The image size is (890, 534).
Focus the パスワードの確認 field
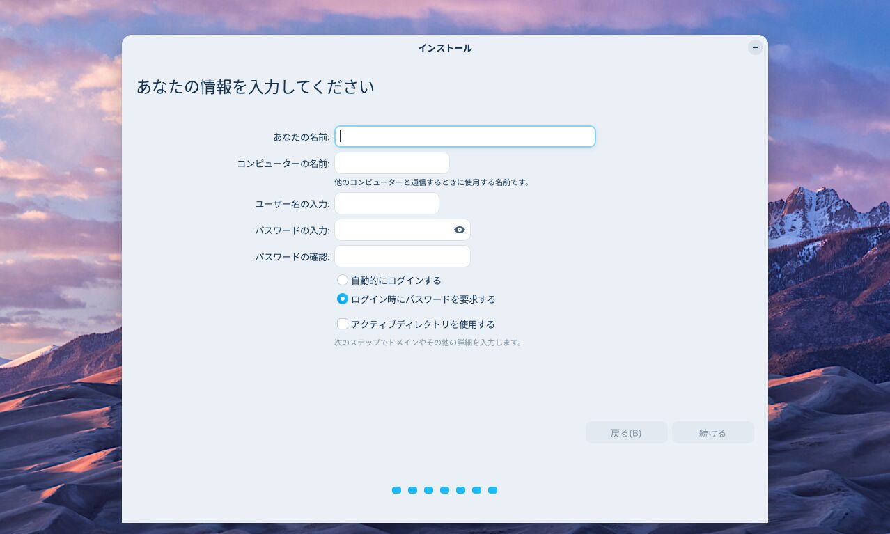point(402,256)
